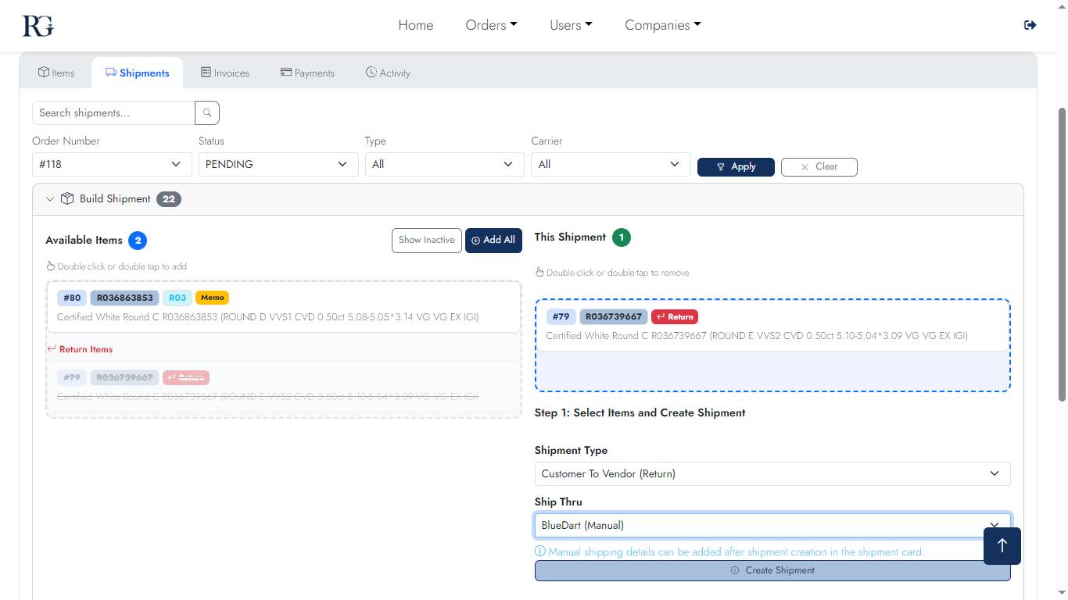Image resolution: width=1068 pixels, height=600 pixels.
Task: Click the Build Shipment count badge 22
Action: (x=168, y=199)
